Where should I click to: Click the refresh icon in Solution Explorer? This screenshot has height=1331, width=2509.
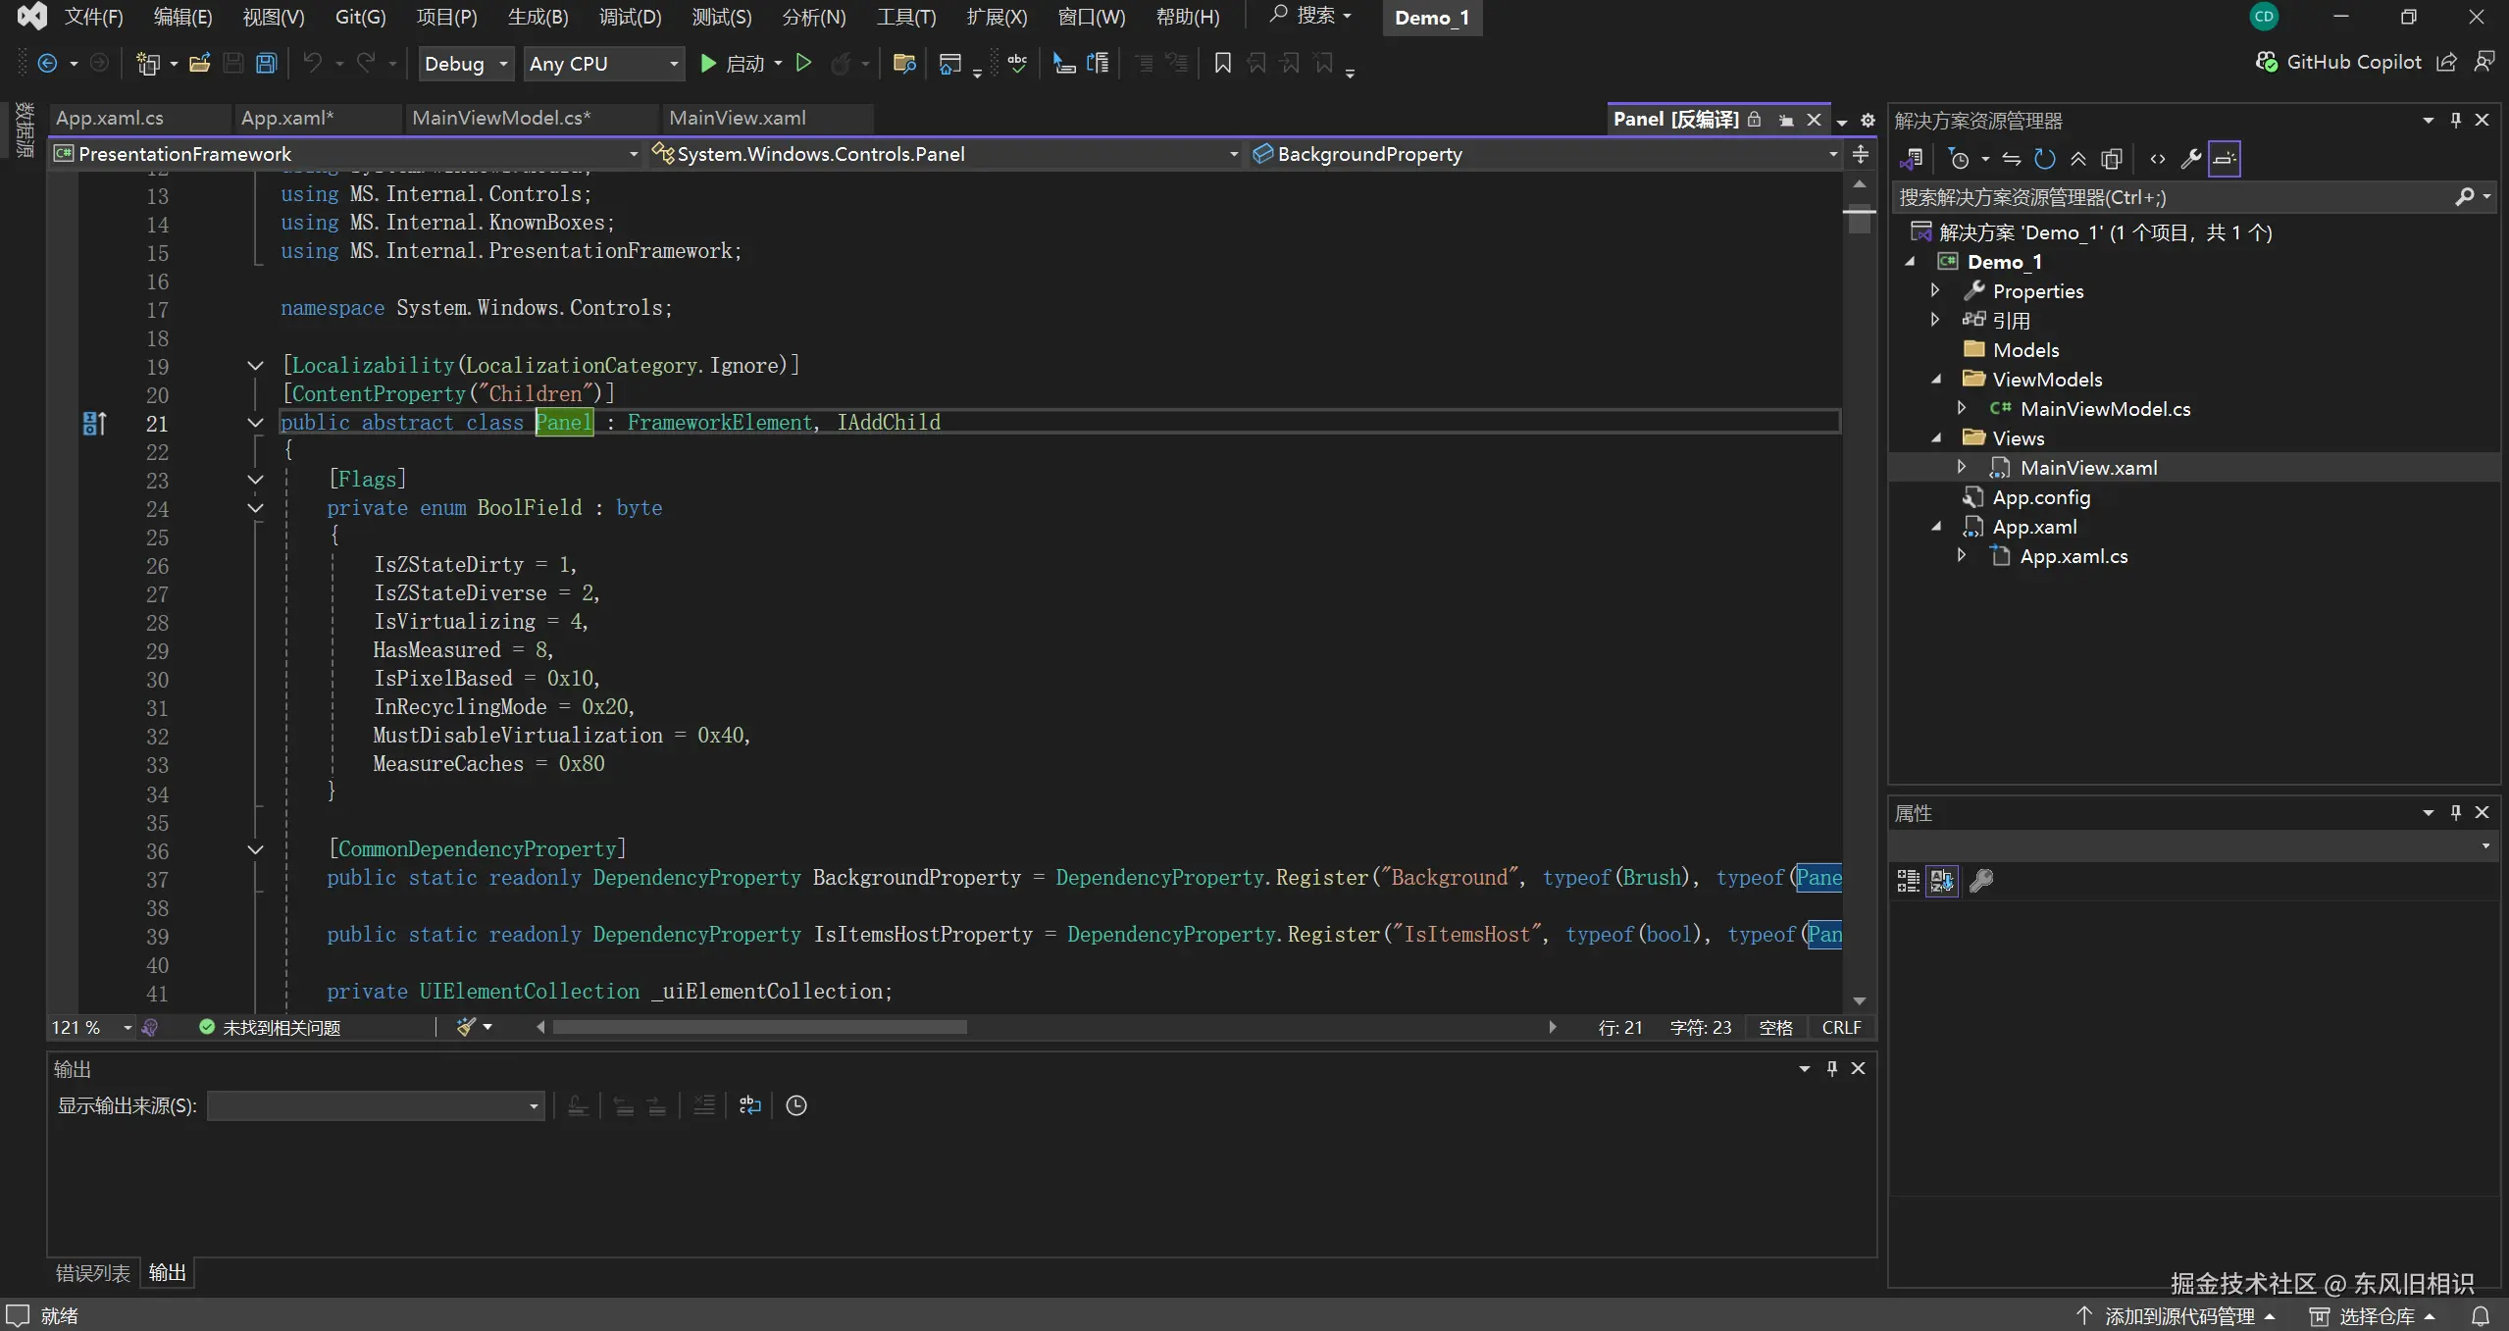tap(2044, 159)
